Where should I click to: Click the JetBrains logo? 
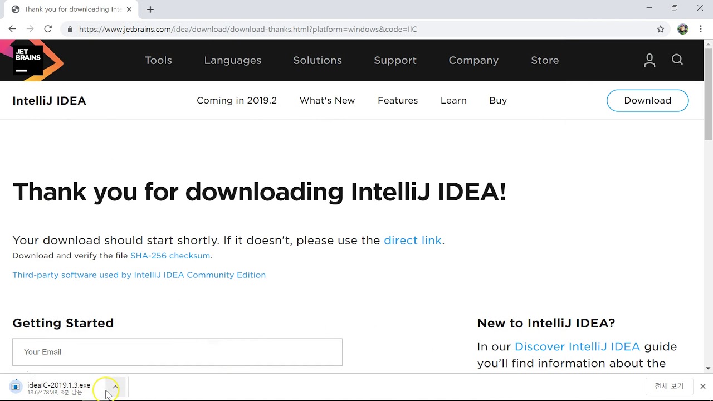tap(31, 60)
